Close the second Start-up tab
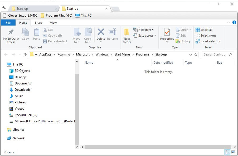238x156 pixels. [x=106, y=9]
